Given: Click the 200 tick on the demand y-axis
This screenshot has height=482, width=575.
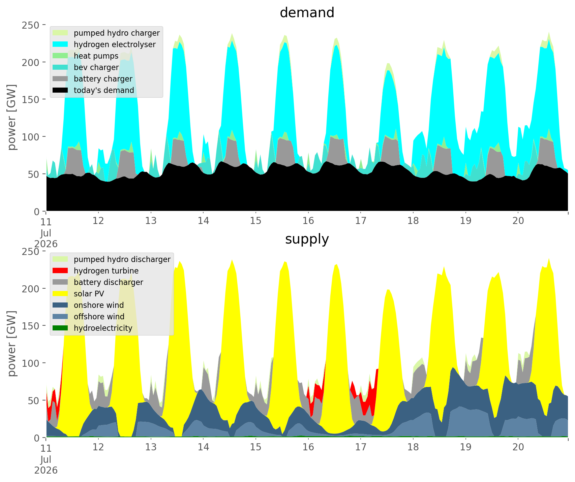Looking at the screenshot, I should pyautogui.click(x=31, y=62).
